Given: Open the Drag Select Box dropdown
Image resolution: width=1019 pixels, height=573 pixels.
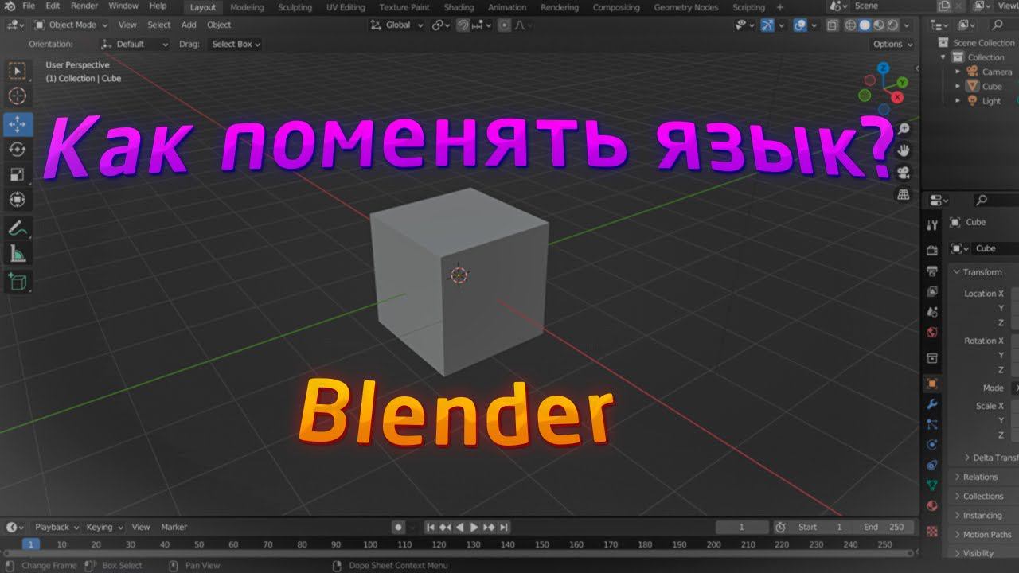Looking at the screenshot, I should point(235,45).
